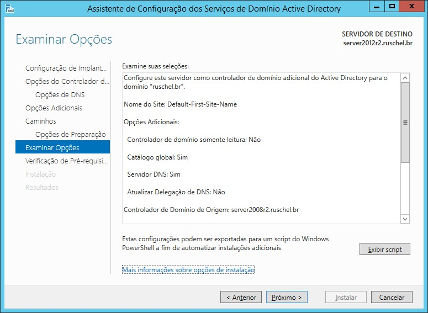
Task: Go back with the Anterior button
Action: tap(241, 297)
